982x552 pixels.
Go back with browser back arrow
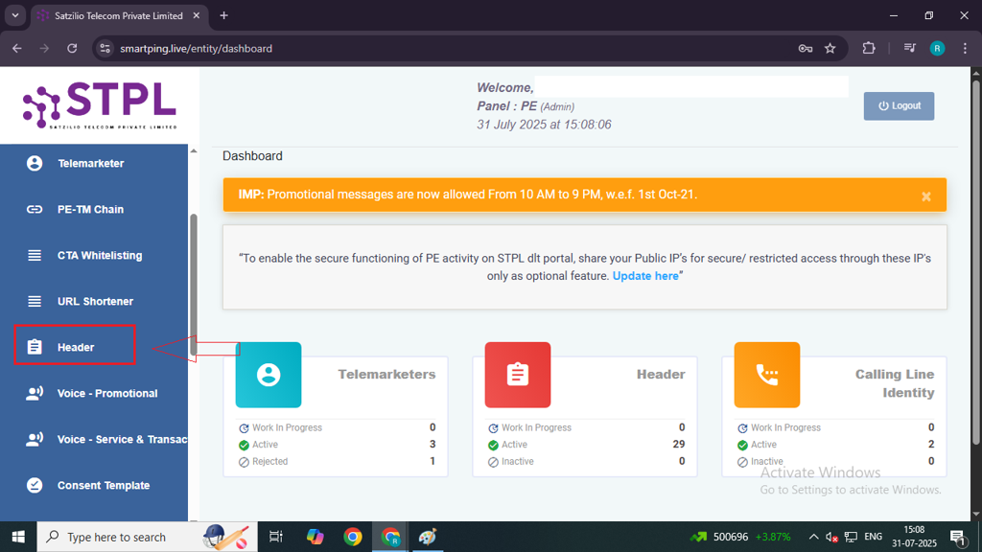click(x=17, y=48)
